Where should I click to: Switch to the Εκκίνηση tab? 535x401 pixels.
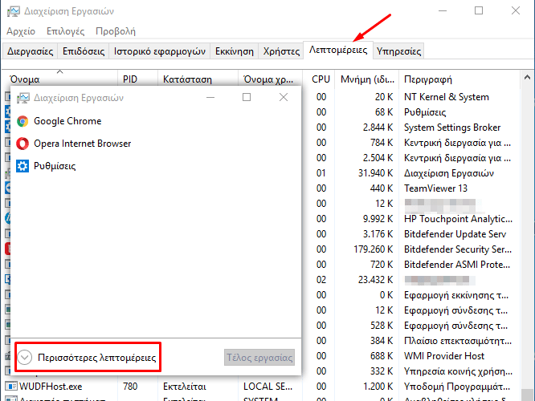point(234,51)
